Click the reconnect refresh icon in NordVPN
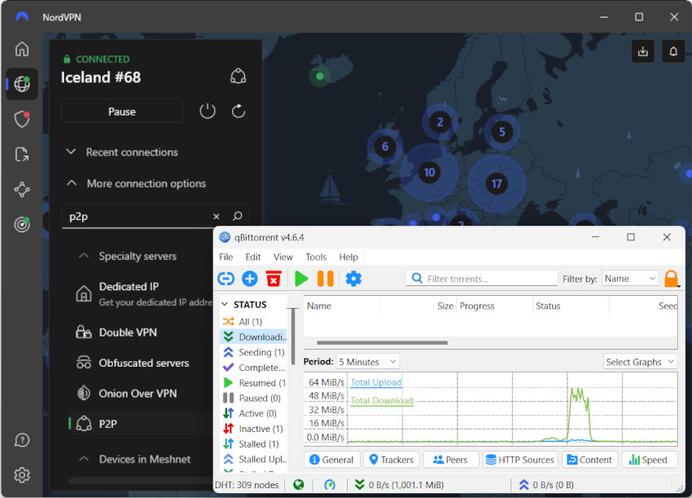The image size is (692, 498). (x=239, y=111)
